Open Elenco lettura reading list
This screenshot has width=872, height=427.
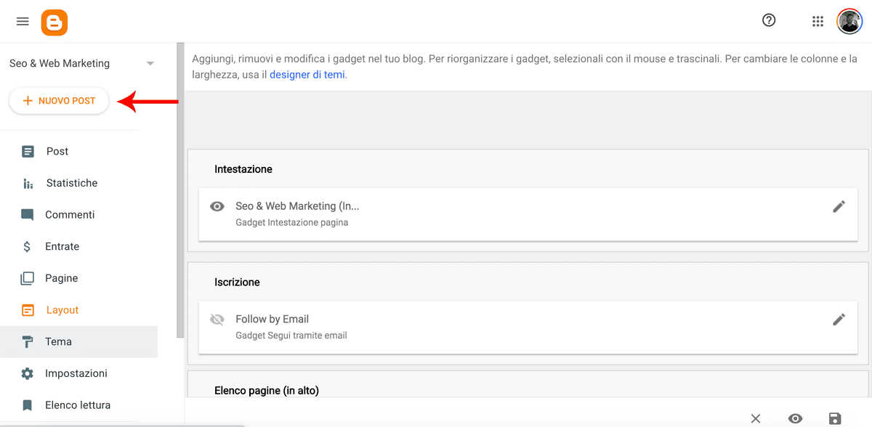[x=78, y=405]
